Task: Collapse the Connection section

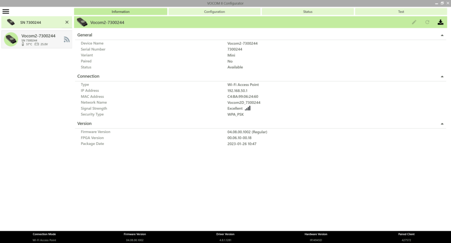Action: coord(442,77)
